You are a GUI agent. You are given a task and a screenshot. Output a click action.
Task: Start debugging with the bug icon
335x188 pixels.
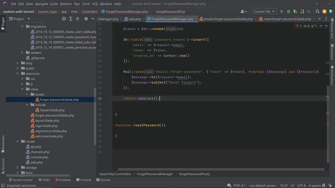[288, 11]
